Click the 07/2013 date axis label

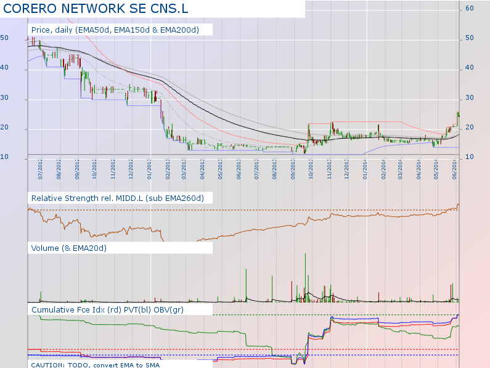coord(256,169)
